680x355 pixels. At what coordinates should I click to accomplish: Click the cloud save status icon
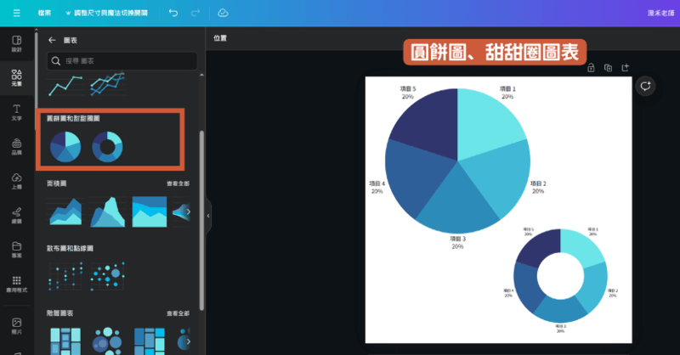[x=223, y=14]
